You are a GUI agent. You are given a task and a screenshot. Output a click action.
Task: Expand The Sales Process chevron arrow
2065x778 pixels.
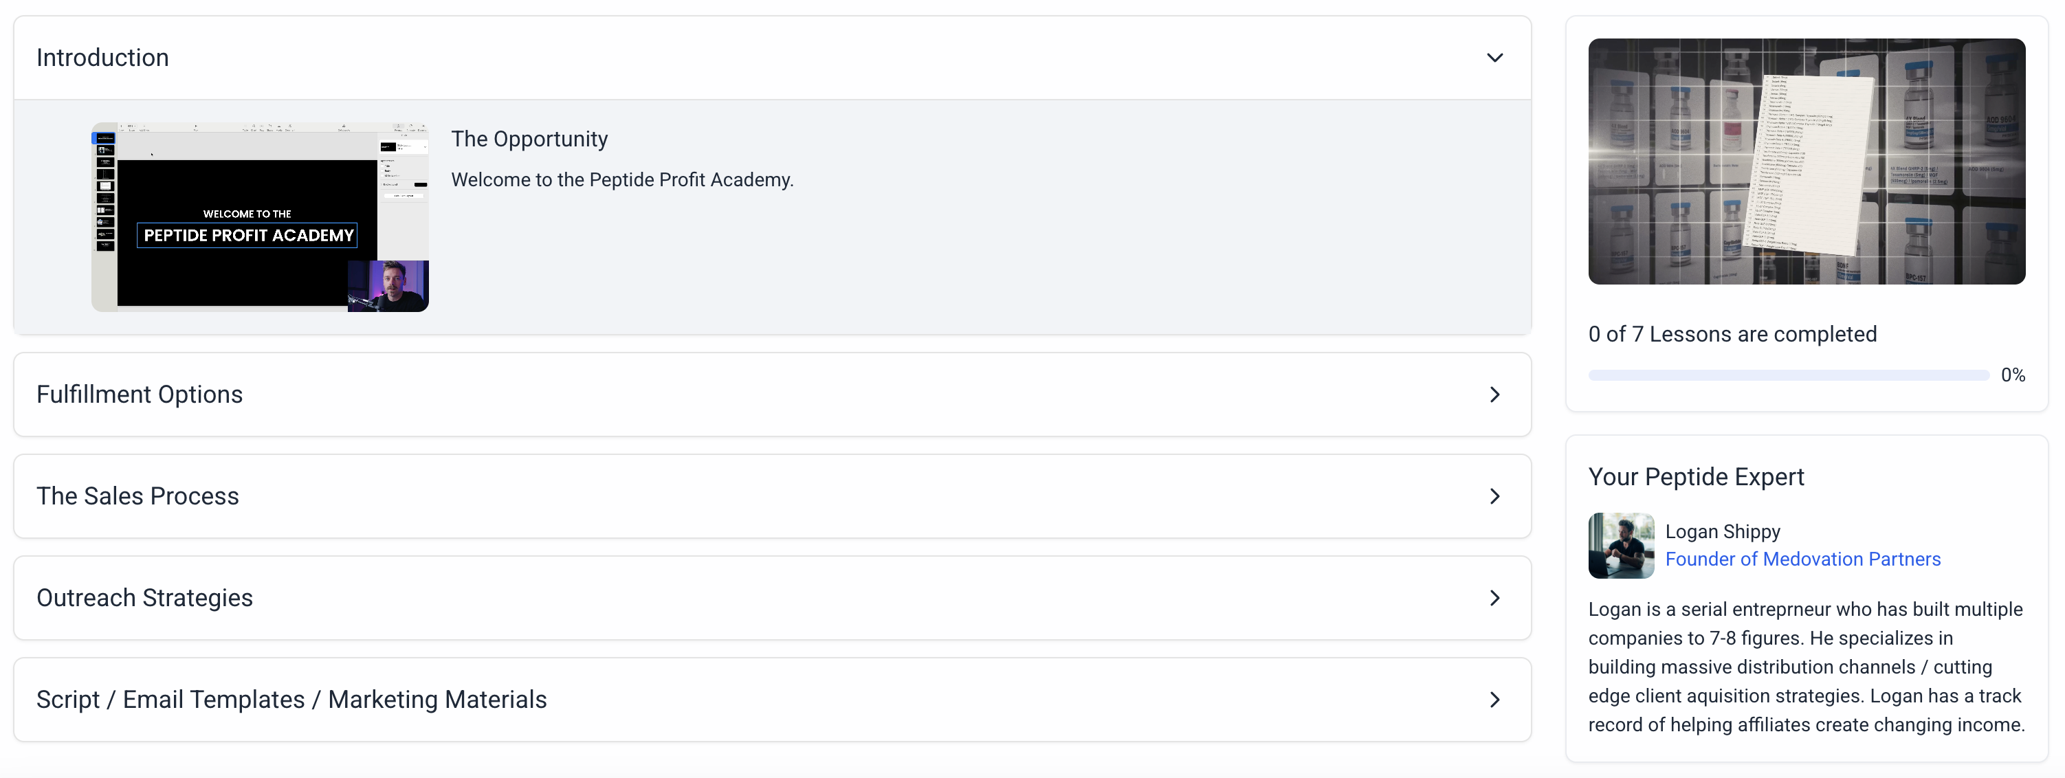pos(1494,496)
